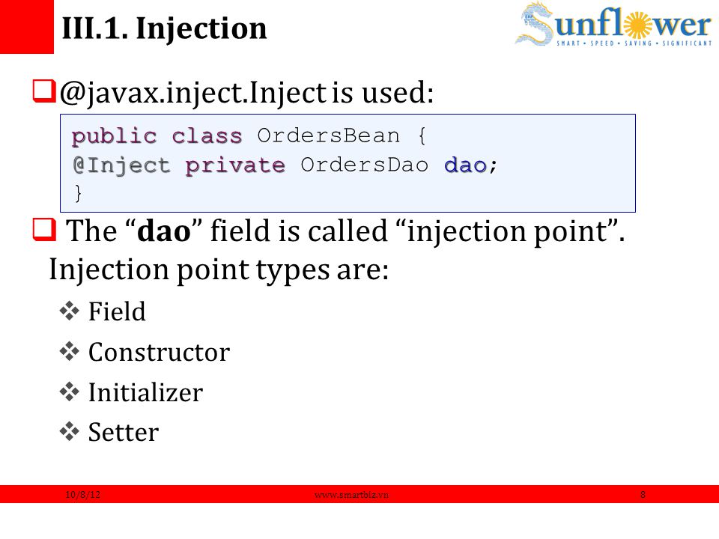Click the diamond bullet next to Field

69,311
